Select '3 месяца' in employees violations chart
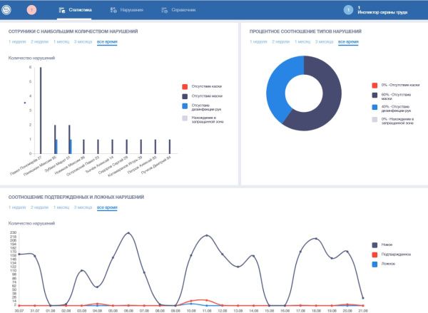Screen dimensions: 428x313 click(82, 42)
